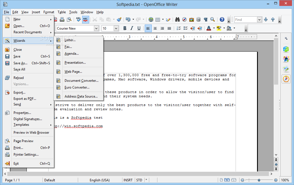Screen dimensions: 294x185
Task: Open the Table icon's dropdown arrow
Action: [163, 19]
